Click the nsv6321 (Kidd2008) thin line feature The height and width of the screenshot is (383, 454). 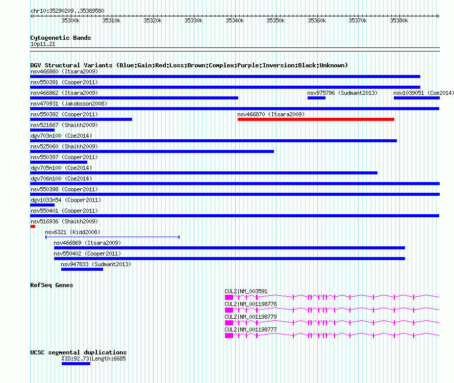click(113, 237)
